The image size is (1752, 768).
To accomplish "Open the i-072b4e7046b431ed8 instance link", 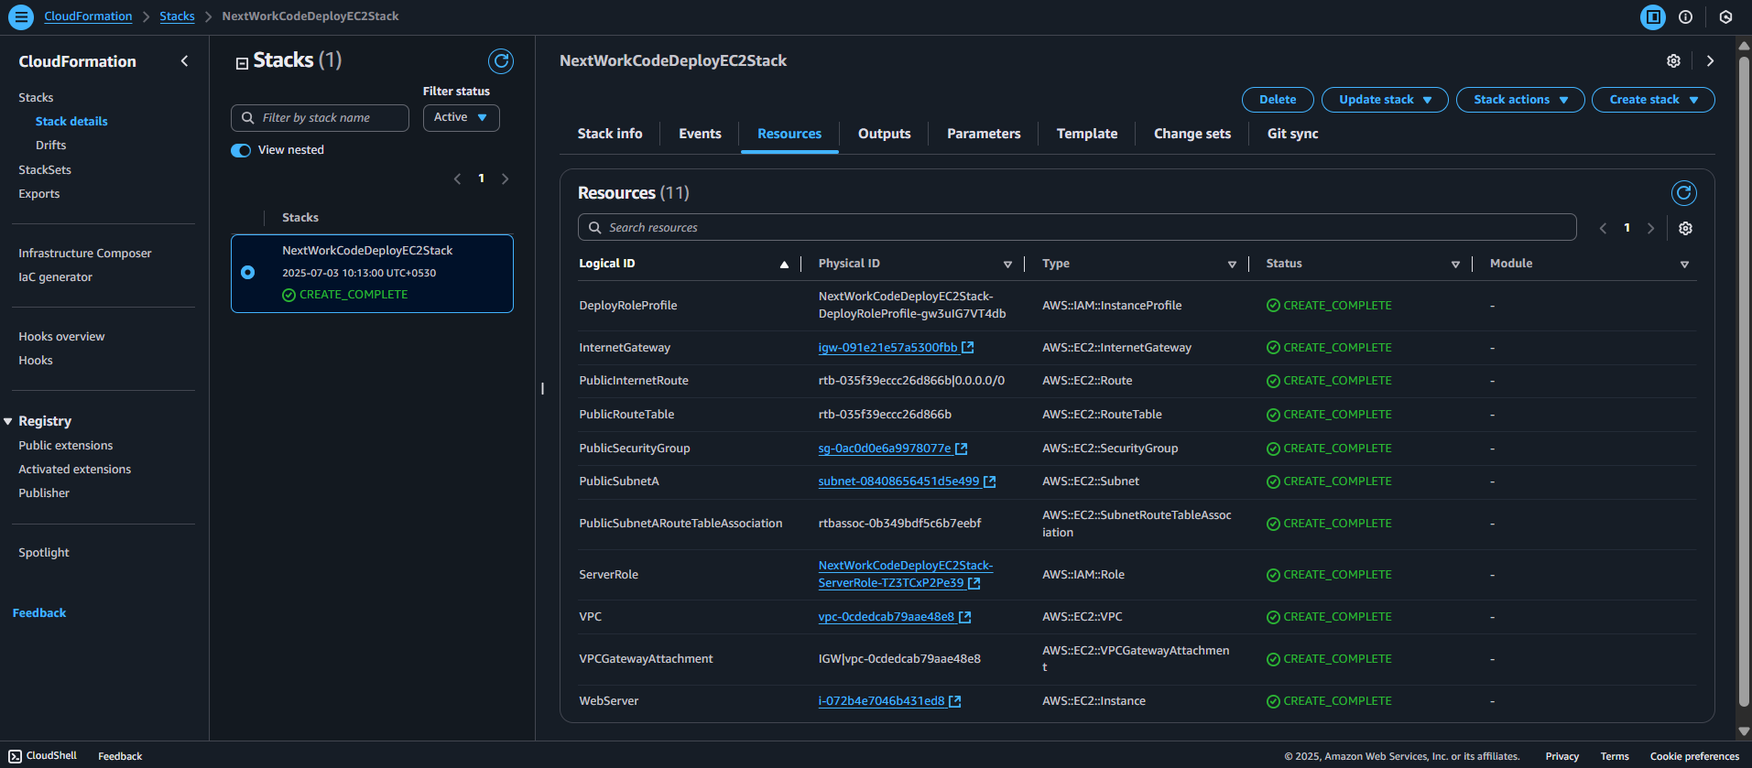I will 881,701.
